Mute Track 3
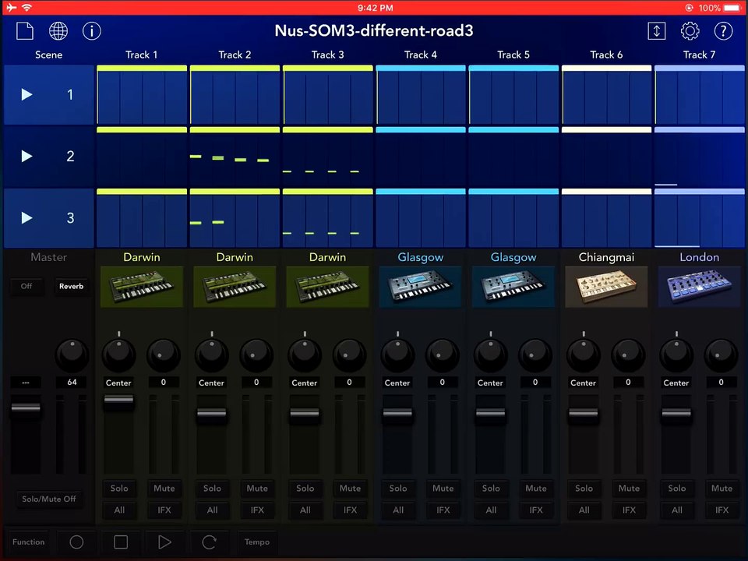Screen dimensions: 748x561 (x=350, y=488)
